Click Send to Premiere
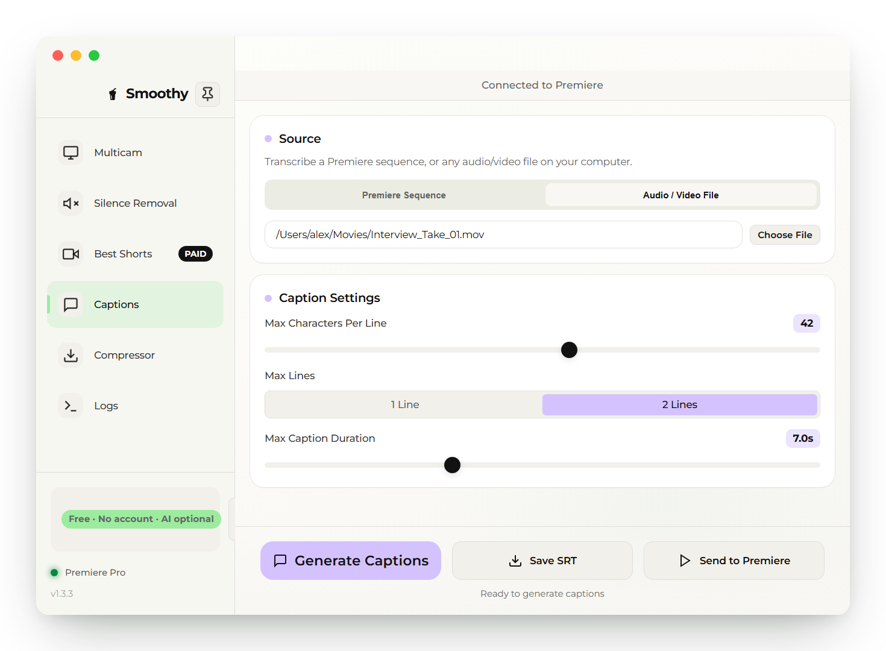Screen dimensions: 886x651 734,561
